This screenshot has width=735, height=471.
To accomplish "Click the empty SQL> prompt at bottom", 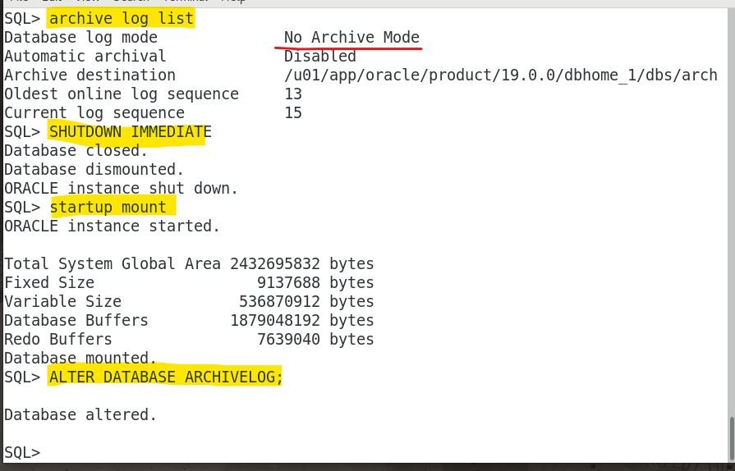I will click(x=22, y=452).
